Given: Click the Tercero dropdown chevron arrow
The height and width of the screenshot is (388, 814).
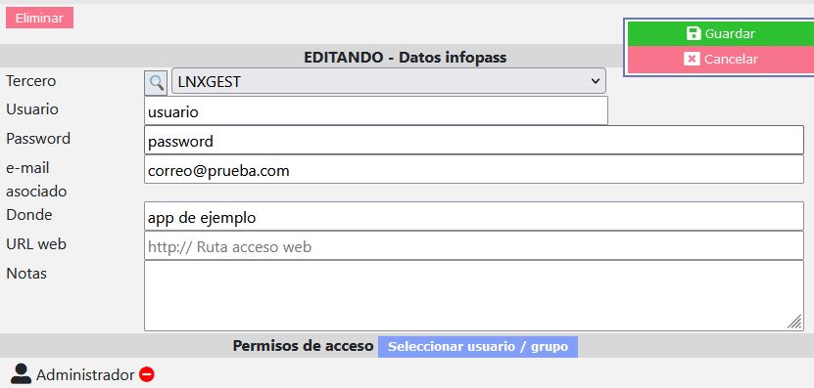Looking at the screenshot, I should point(595,81).
